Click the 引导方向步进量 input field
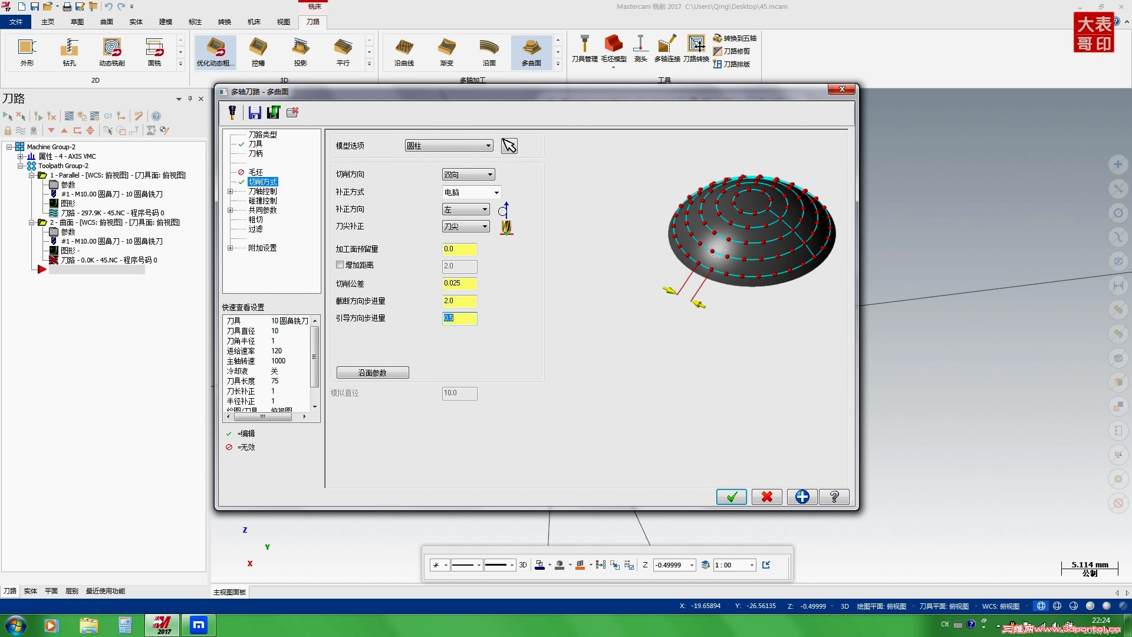This screenshot has height=637, width=1132. coord(458,317)
